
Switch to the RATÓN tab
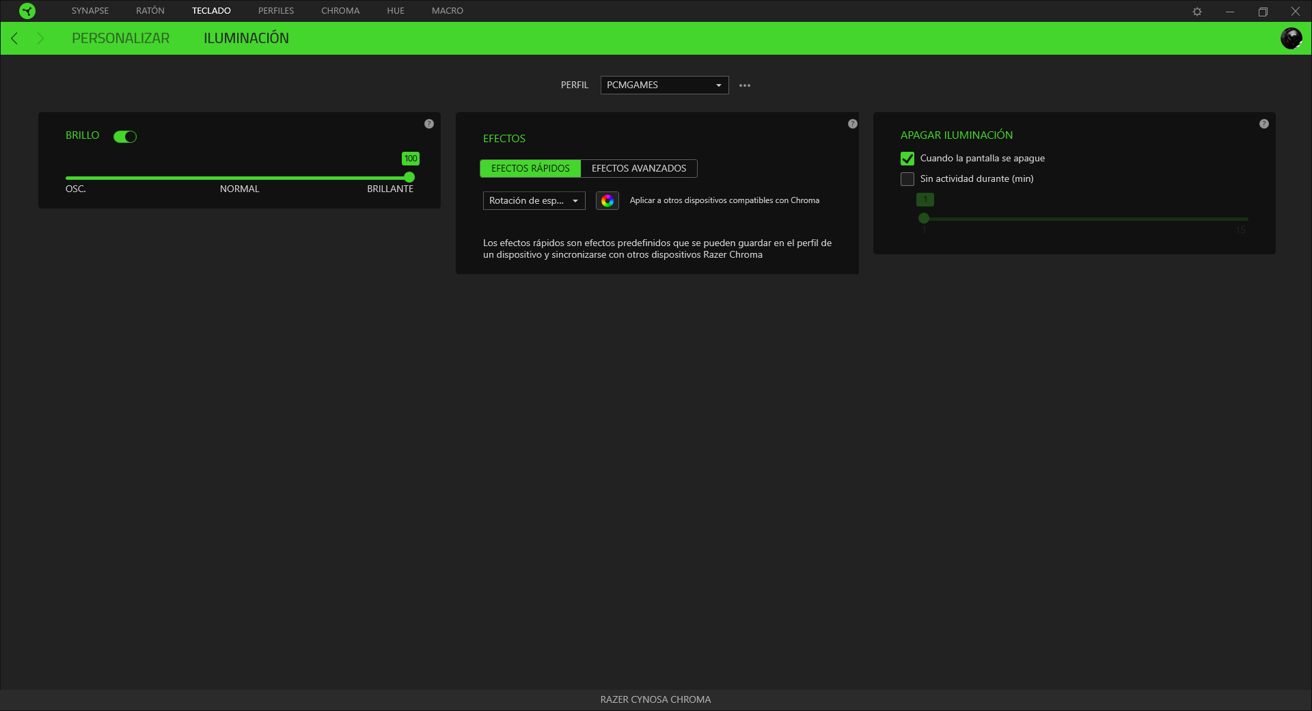tap(150, 11)
